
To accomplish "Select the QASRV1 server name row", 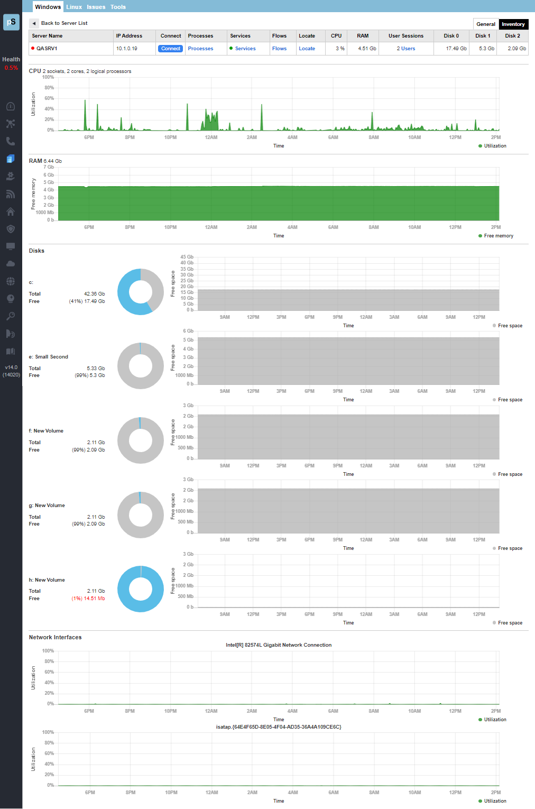I will 48,48.
